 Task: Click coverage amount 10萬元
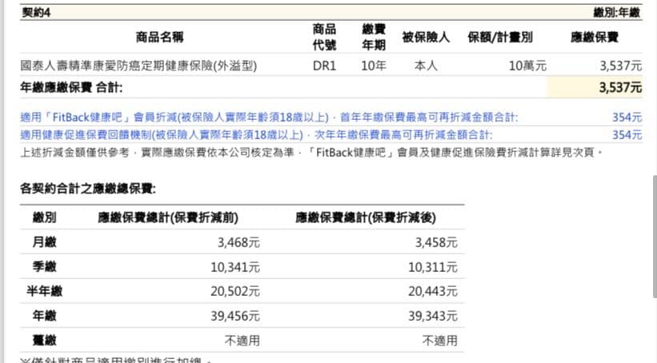527,66
